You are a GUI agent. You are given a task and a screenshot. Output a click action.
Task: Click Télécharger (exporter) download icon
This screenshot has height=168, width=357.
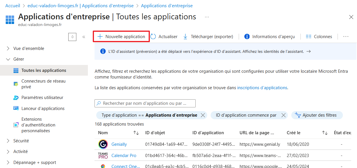click(x=186, y=37)
